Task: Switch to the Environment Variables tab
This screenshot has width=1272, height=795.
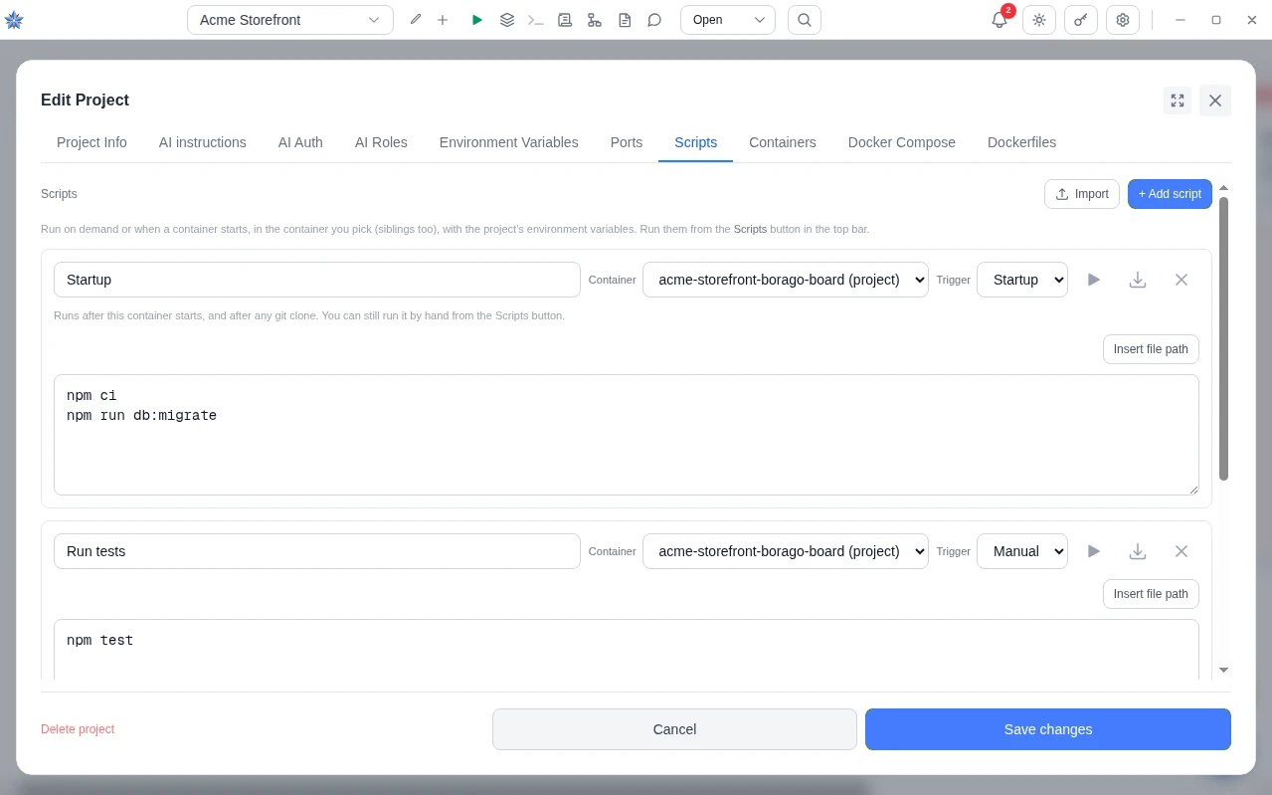Action: 508,142
